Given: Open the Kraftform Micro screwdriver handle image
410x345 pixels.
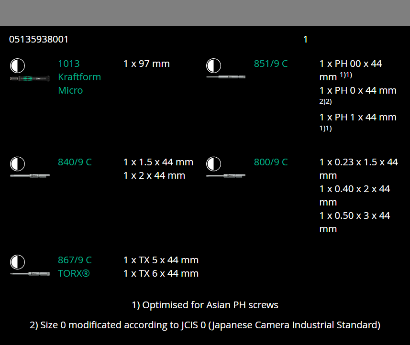Looking at the screenshot, I should click(x=30, y=78).
